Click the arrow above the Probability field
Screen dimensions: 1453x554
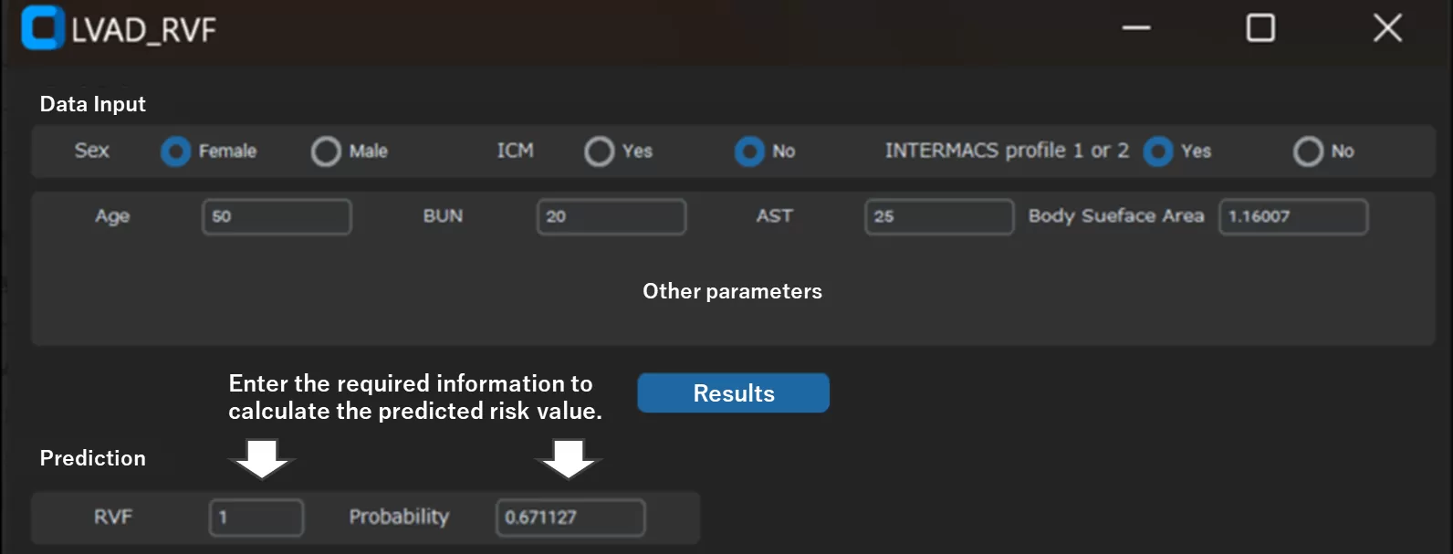pos(569,458)
